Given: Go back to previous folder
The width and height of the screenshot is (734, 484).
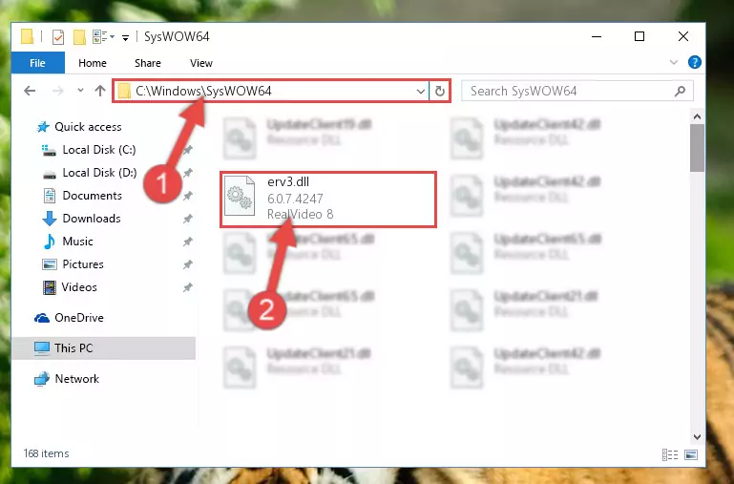Looking at the screenshot, I should tap(30, 91).
